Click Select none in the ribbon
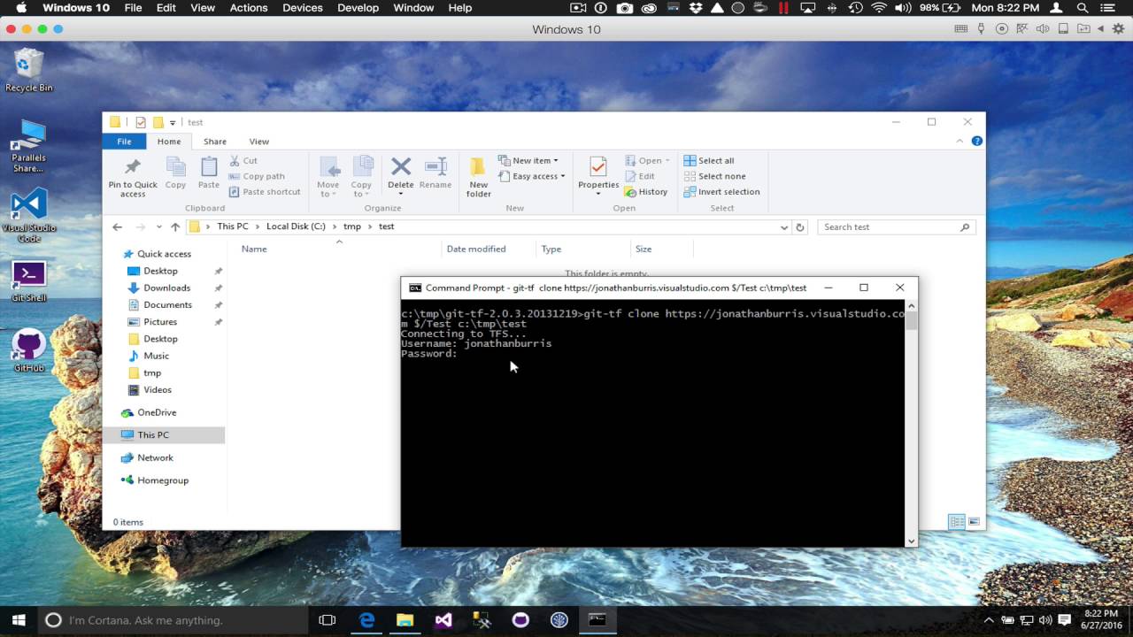The height and width of the screenshot is (637, 1133). 714,176
